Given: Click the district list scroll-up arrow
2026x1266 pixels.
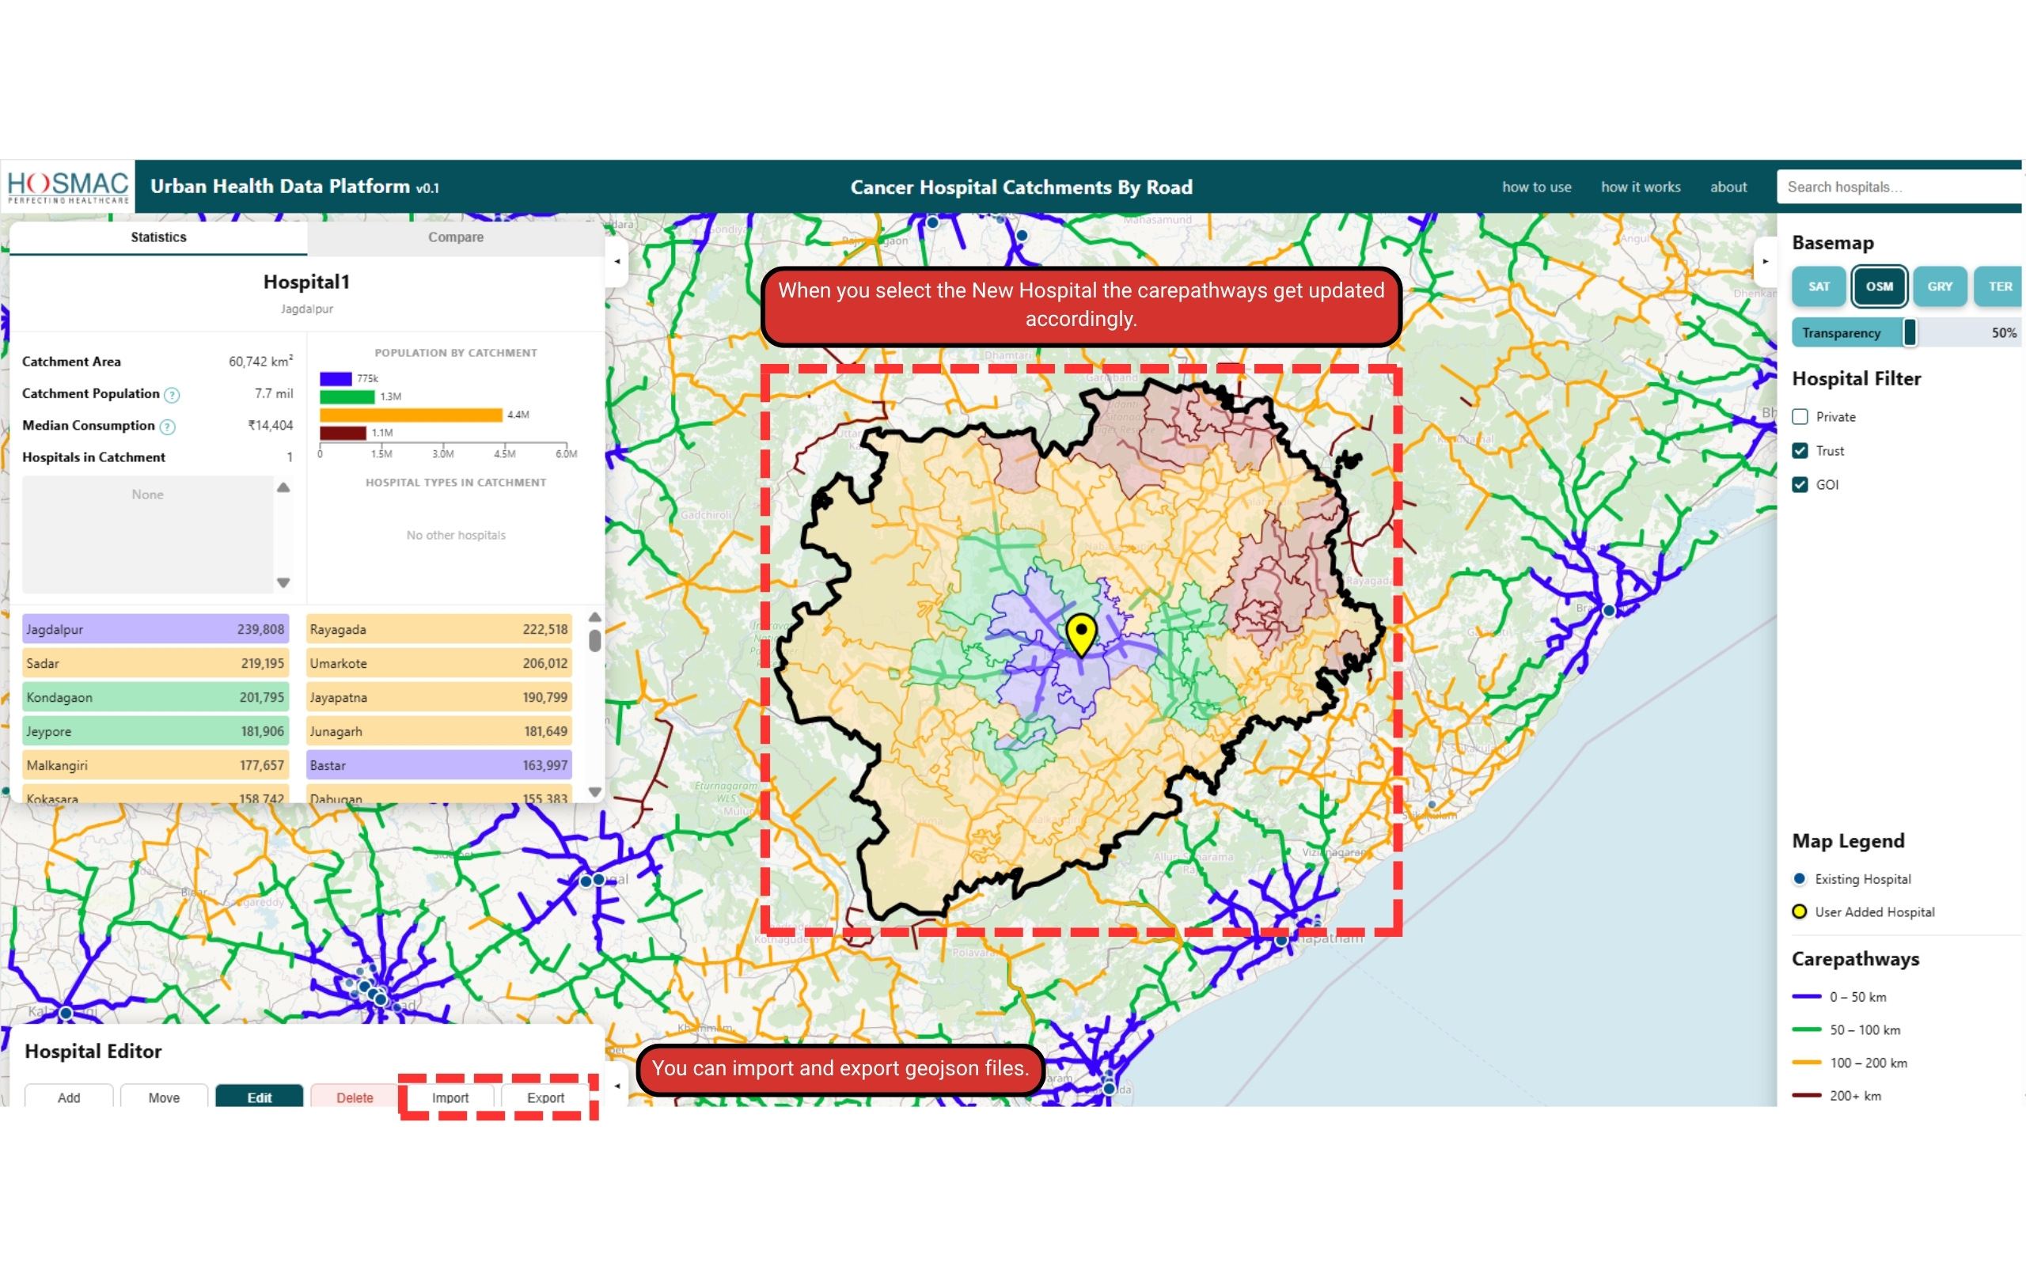Looking at the screenshot, I should pyautogui.click(x=594, y=617).
